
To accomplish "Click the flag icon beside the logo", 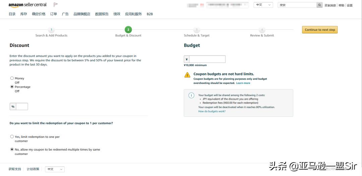I will coord(56,5).
